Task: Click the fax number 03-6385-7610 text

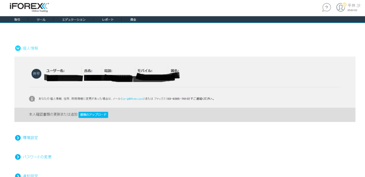Action: click(x=178, y=99)
